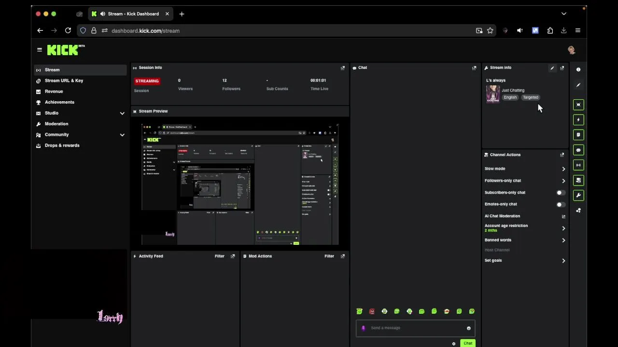Click the Stream Preview video
The height and width of the screenshot is (347, 618).
point(240,185)
